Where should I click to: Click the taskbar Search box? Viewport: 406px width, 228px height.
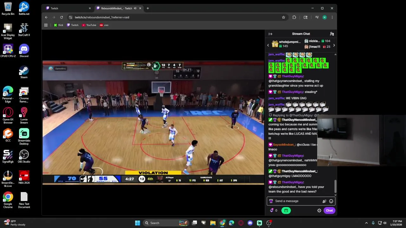click(x=166, y=223)
